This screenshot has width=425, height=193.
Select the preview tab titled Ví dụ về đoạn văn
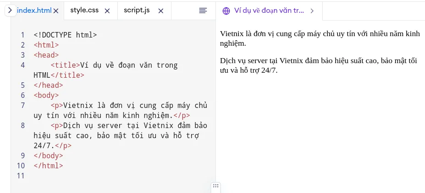point(269,11)
